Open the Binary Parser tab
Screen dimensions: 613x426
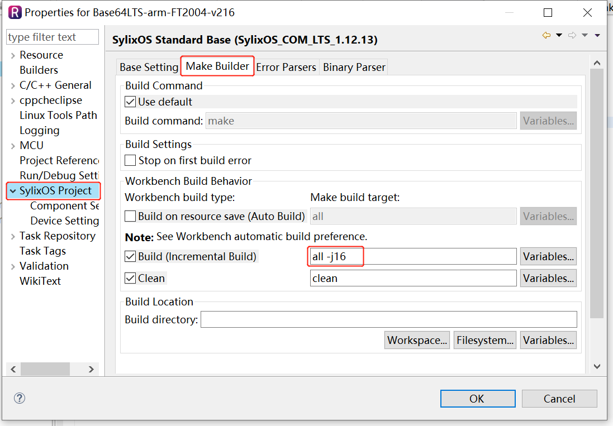click(354, 67)
